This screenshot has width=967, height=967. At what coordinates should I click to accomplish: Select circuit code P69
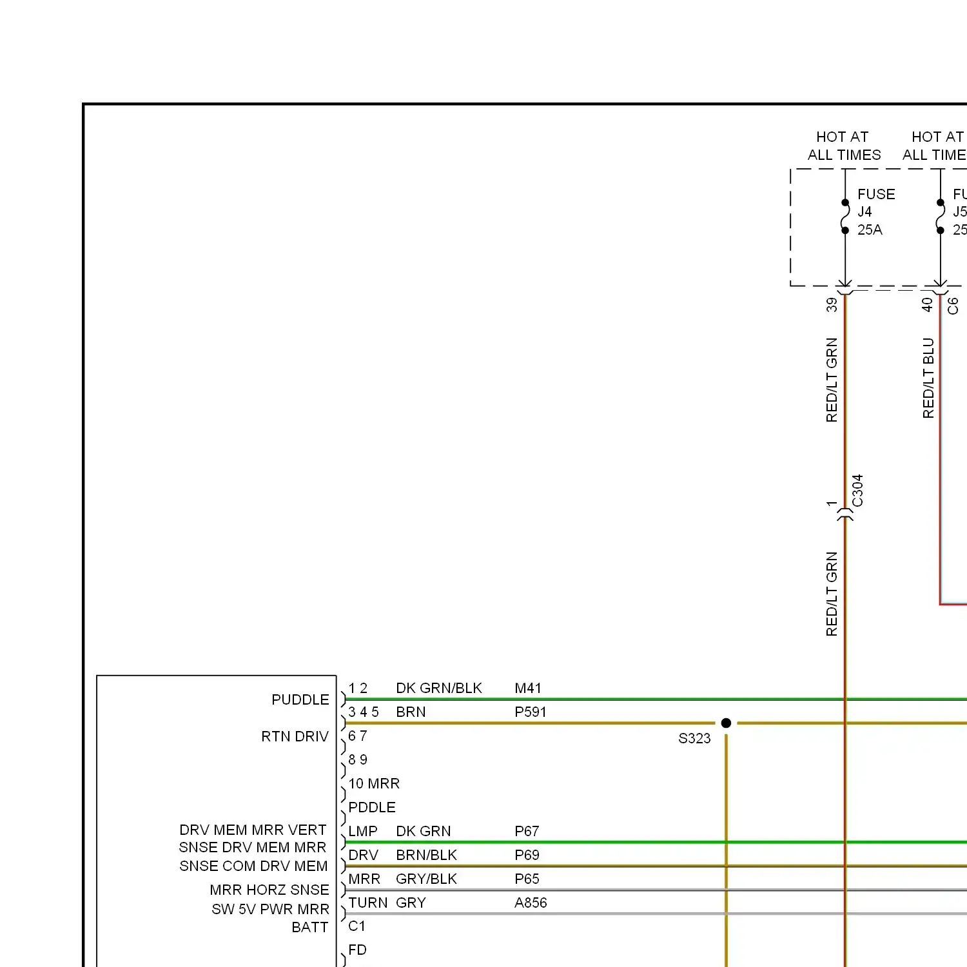[x=527, y=855]
